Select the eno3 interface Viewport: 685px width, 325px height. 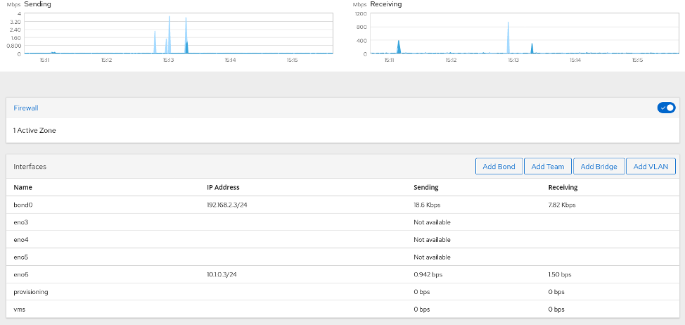(x=21, y=222)
